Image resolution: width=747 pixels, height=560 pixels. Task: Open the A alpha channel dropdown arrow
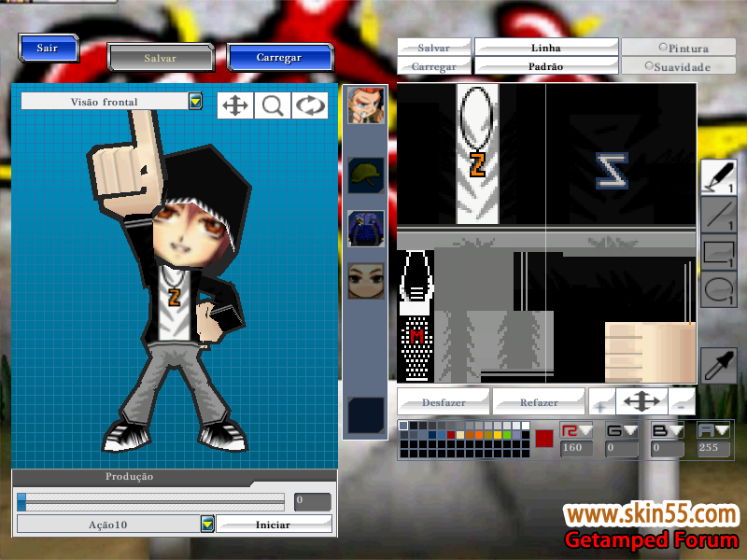(722, 430)
